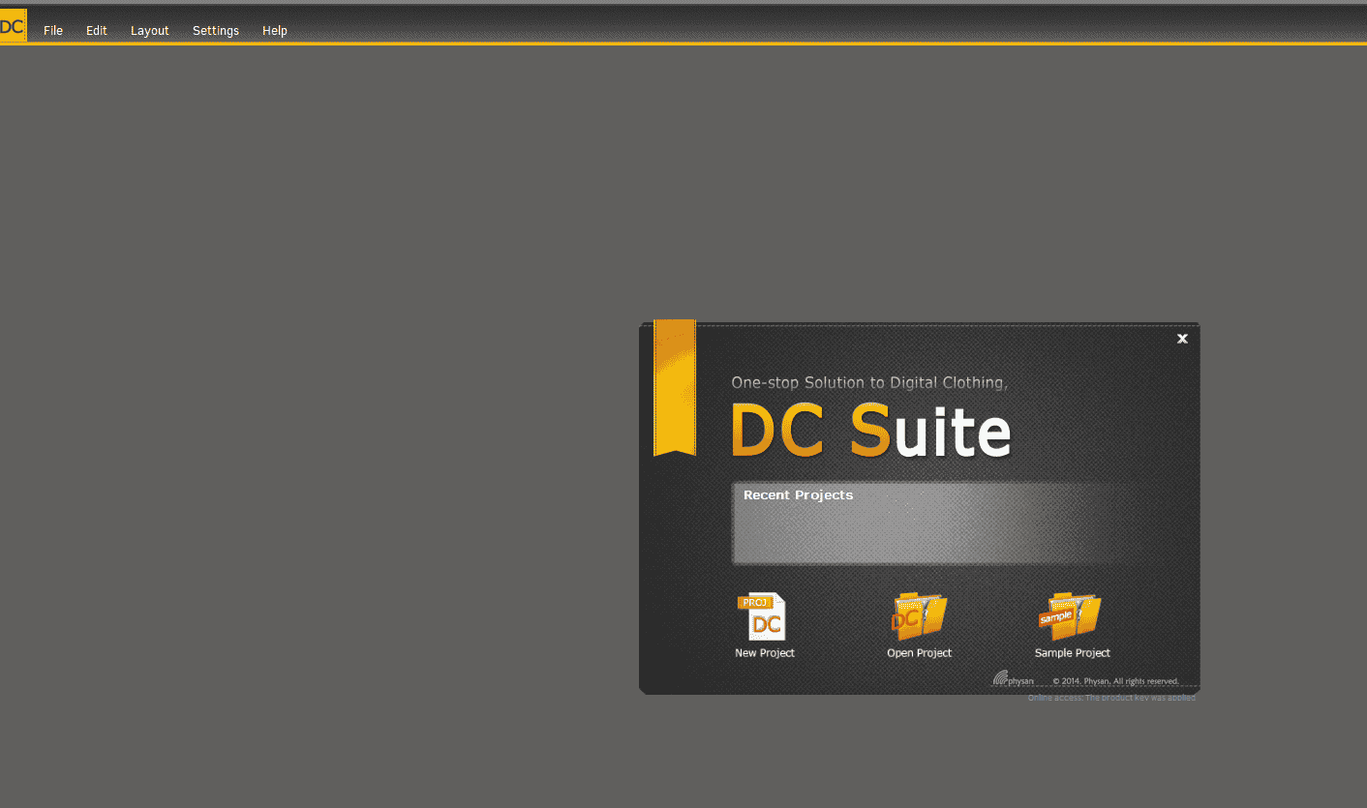Dismiss the DC Suite welcome dialog
Image resolution: width=1367 pixels, height=808 pixels.
tap(1182, 339)
